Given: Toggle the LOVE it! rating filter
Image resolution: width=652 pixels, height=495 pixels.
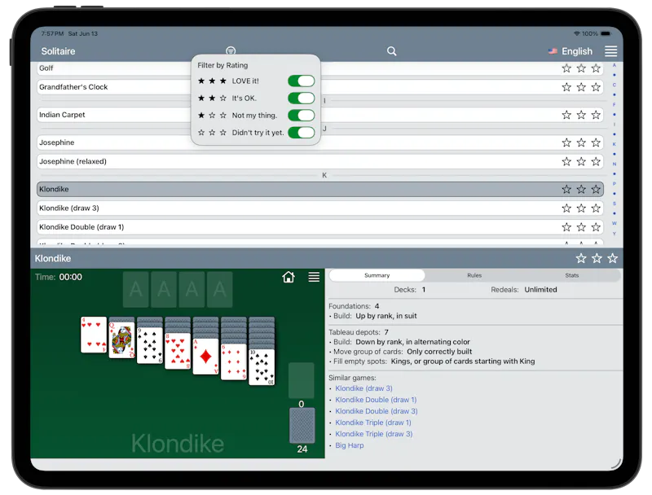Looking at the screenshot, I should [301, 81].
